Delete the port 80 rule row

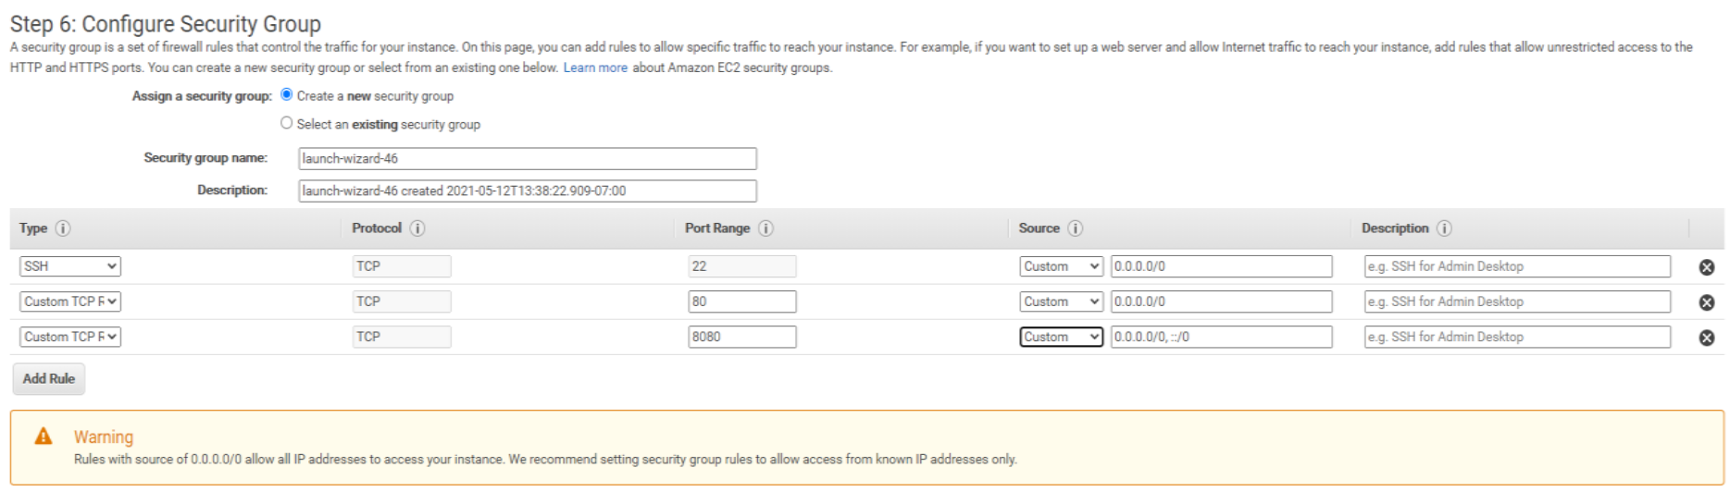[x=1707, y=302]
